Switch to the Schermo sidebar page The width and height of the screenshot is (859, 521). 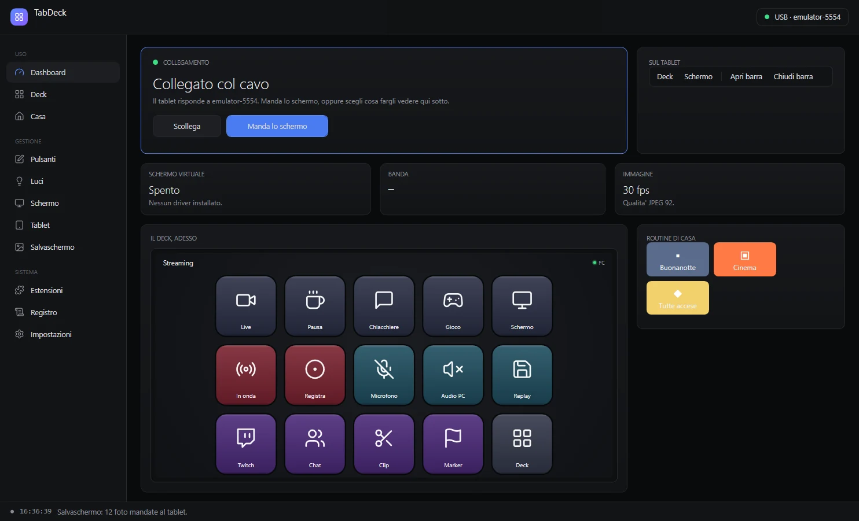[63, 203]
